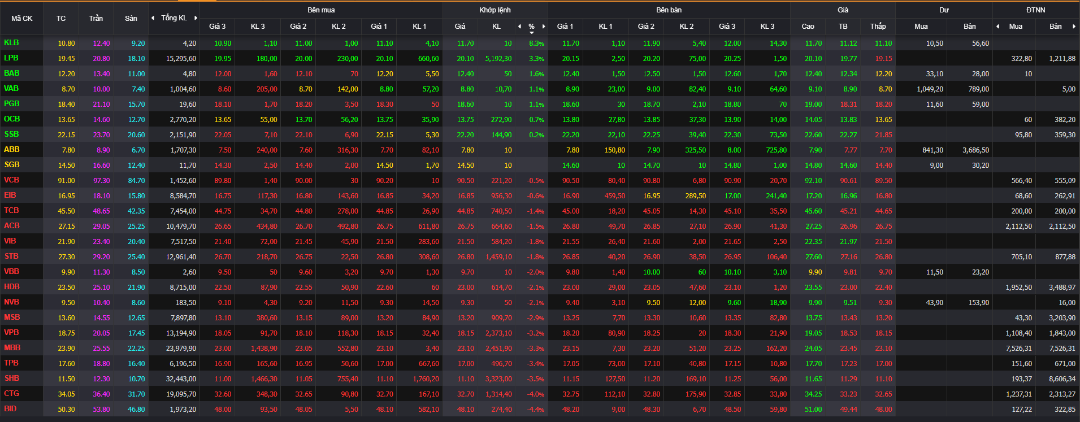Click ABB remaining sell 3,686,50
Screen dimensions: 1080x422
tap(976, 150)
